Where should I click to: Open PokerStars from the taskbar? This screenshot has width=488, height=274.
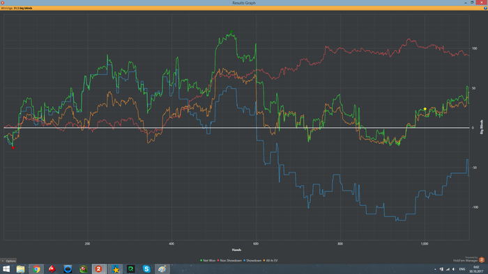click(52, 269)
